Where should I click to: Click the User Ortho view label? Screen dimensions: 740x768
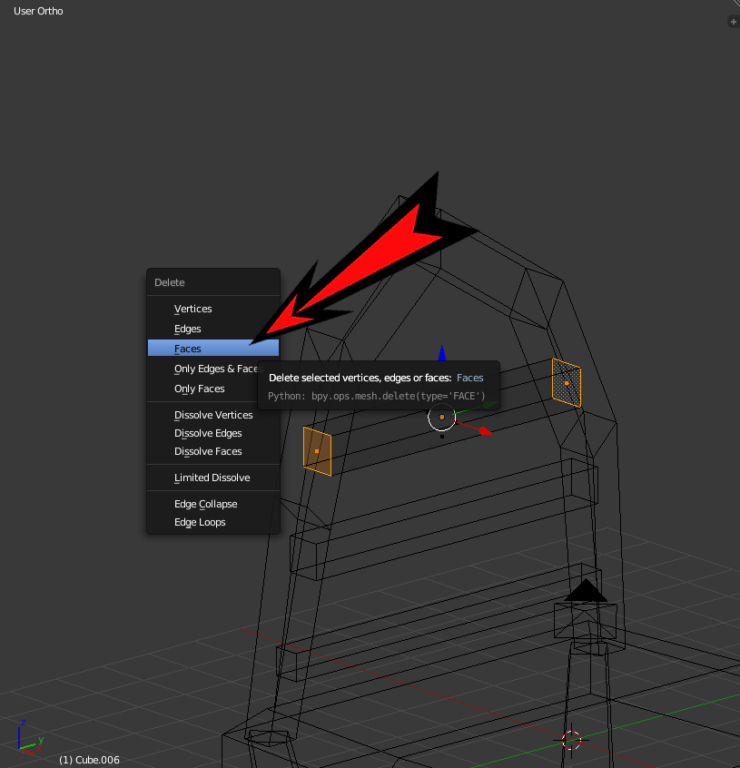coord(38,11)
